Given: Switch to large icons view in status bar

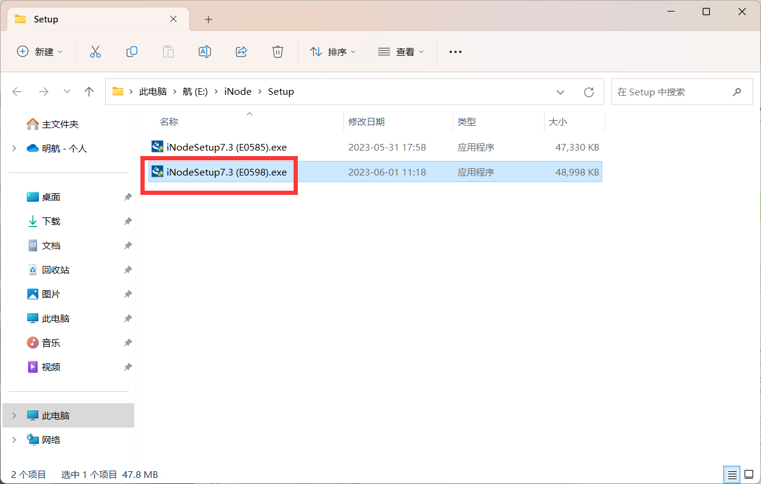Looking at the screenshot, I should tap(748, 474).
